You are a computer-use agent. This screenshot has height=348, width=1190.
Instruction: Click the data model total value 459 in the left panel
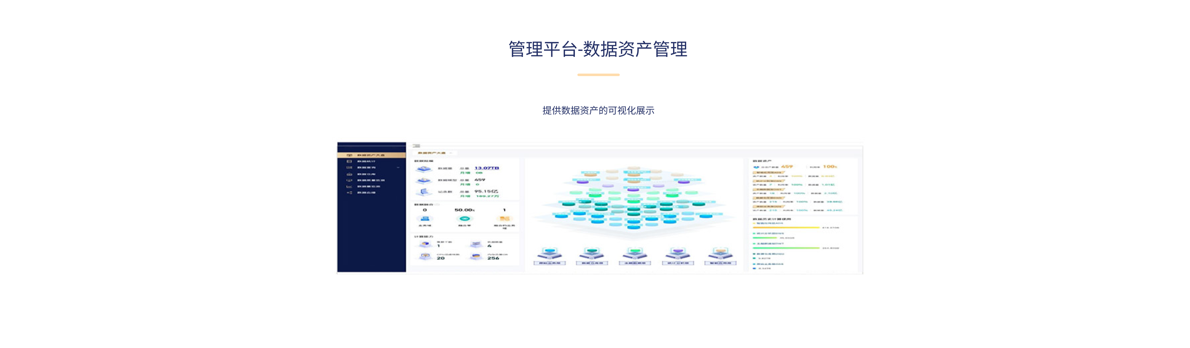click(480, 180)
